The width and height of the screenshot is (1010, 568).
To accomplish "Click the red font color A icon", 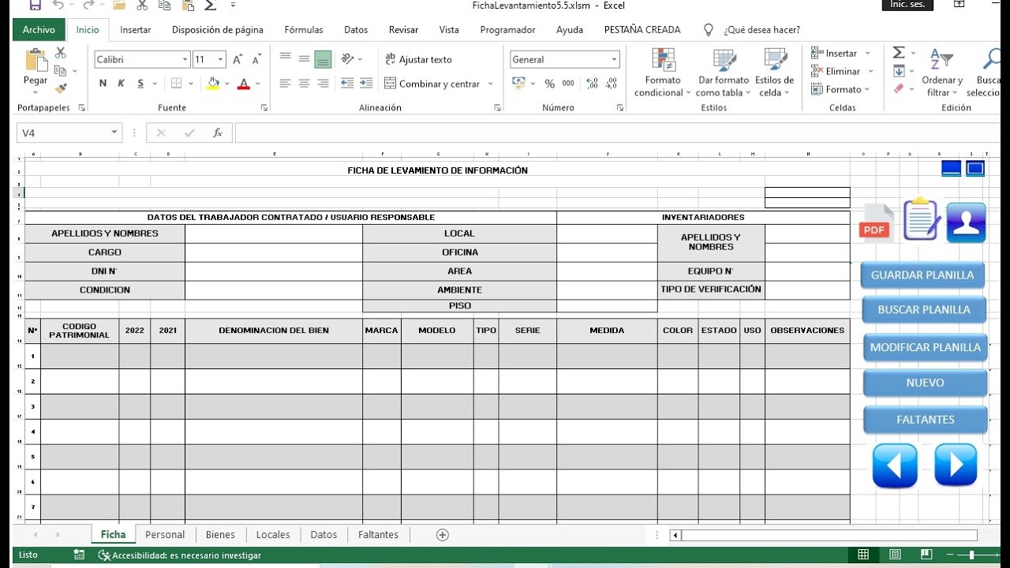I will pyautogui.click(x=244, y=84).
